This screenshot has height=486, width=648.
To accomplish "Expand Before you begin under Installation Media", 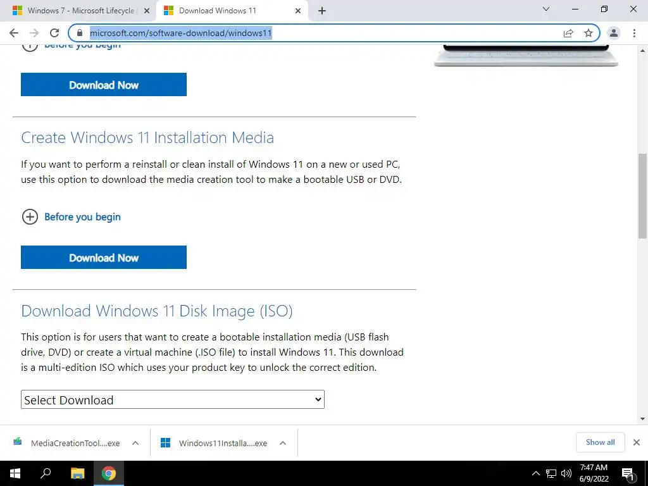I will coord(82,216).
